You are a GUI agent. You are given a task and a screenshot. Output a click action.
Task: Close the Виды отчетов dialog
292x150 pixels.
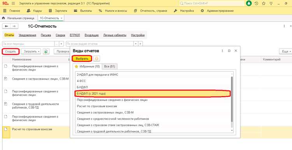(236, 51)
